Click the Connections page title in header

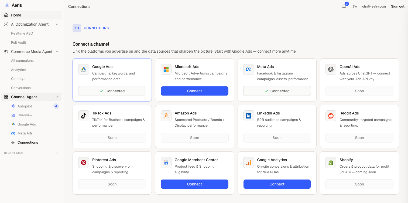click(x=79, y=6)
